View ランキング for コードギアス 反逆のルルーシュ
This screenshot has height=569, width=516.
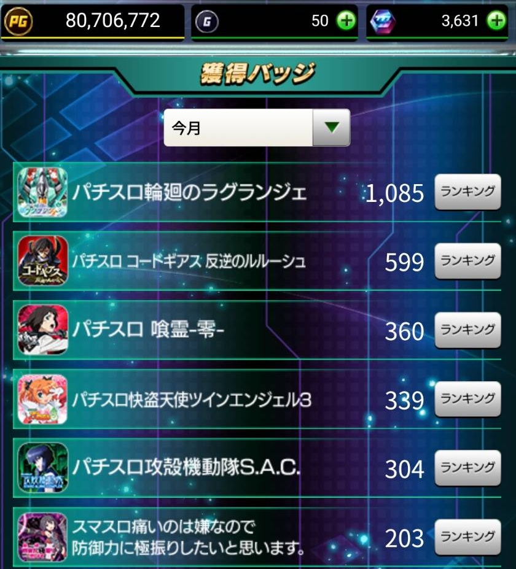(x=467, y=261)
